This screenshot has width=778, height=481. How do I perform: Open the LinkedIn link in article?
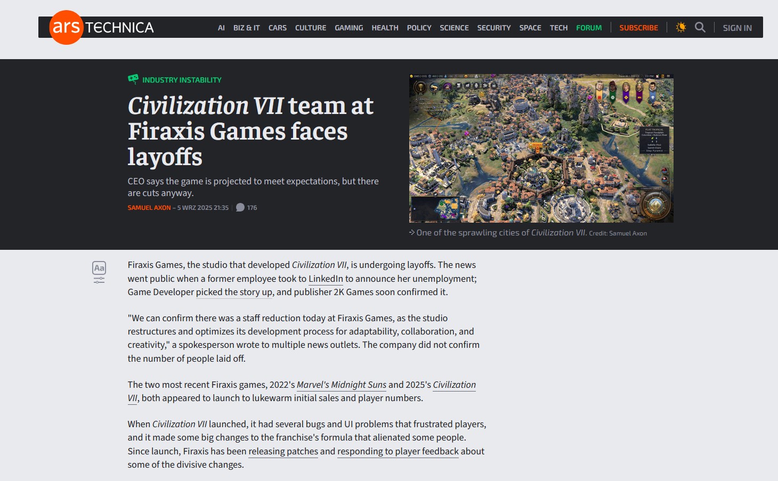[x=326, y=279]
